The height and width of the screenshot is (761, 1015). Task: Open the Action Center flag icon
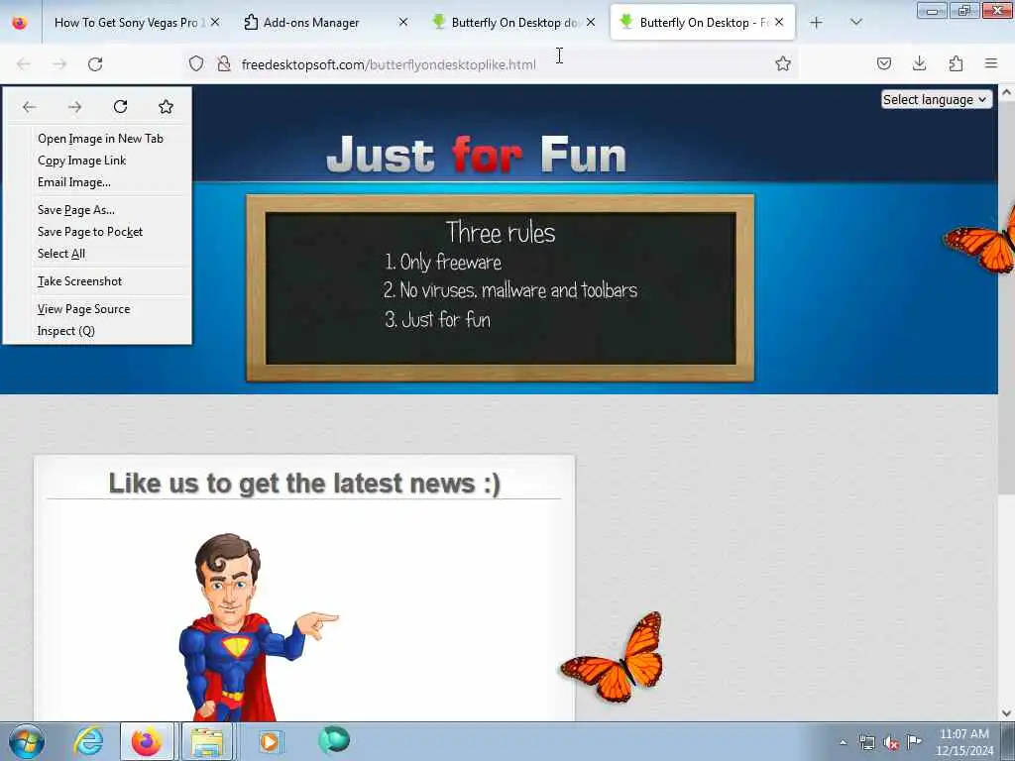[x=914, y=741]
